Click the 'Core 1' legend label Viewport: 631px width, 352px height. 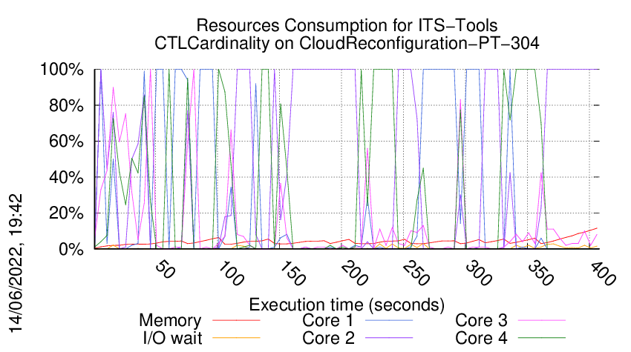(328, 320)
